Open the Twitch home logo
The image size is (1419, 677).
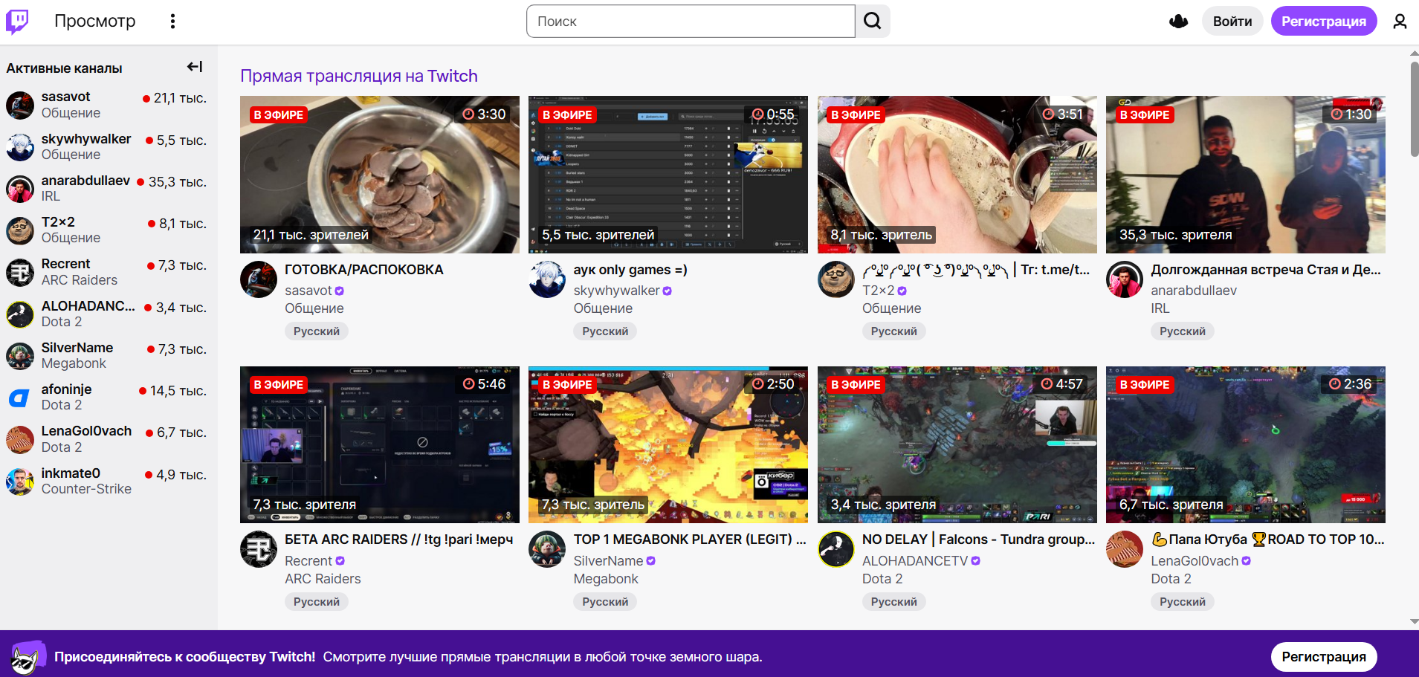click(x=17, y=22)
